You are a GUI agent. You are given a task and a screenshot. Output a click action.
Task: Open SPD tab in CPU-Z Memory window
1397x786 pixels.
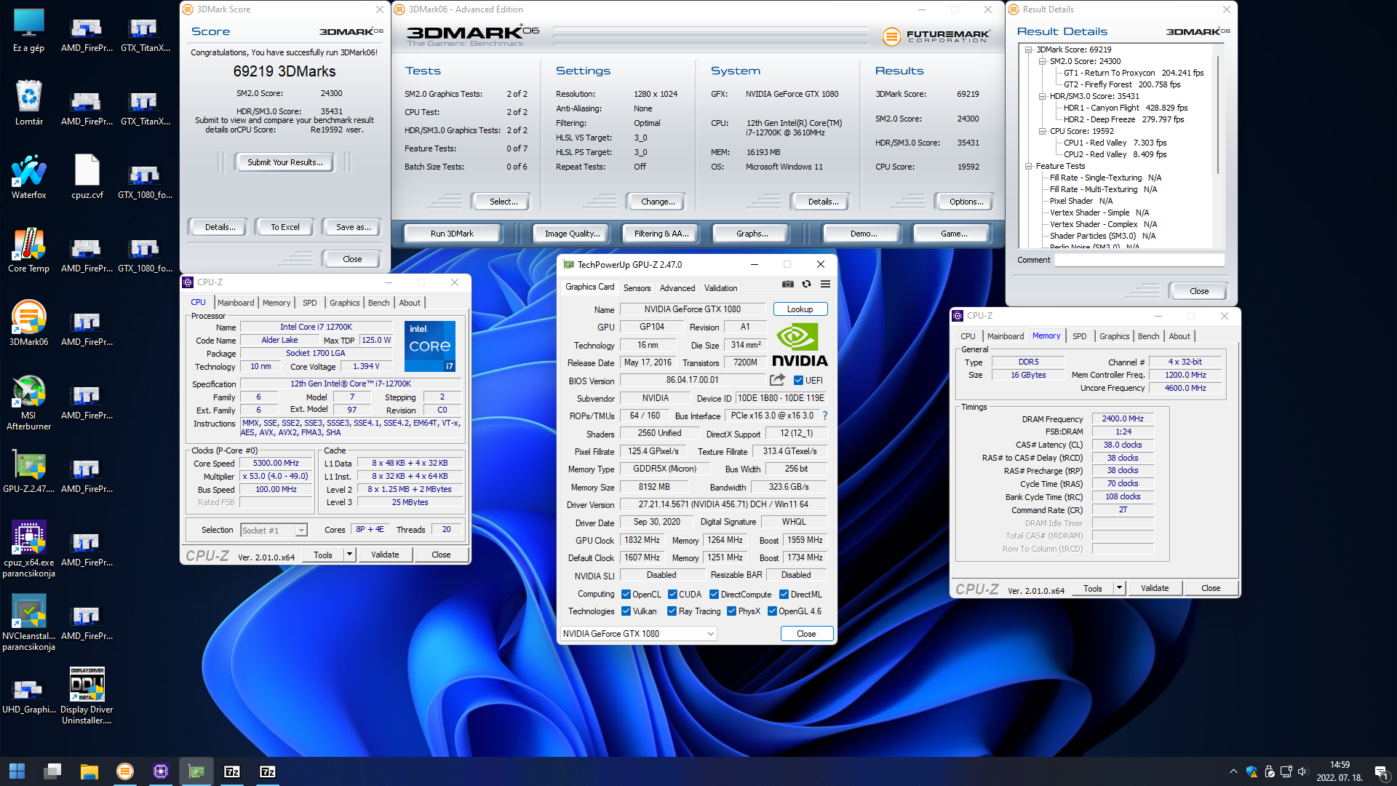click(1079, 336)
